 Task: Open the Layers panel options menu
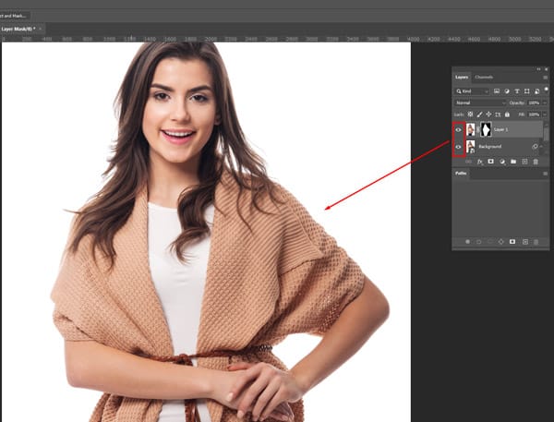[x=545, y=78]
